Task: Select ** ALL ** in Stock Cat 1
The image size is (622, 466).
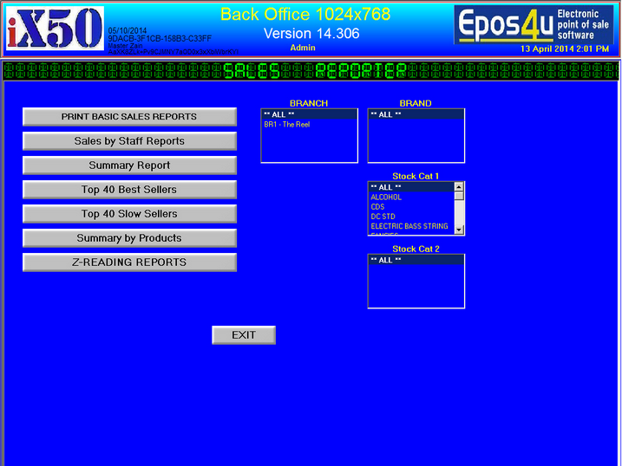Action: [411, 187]
